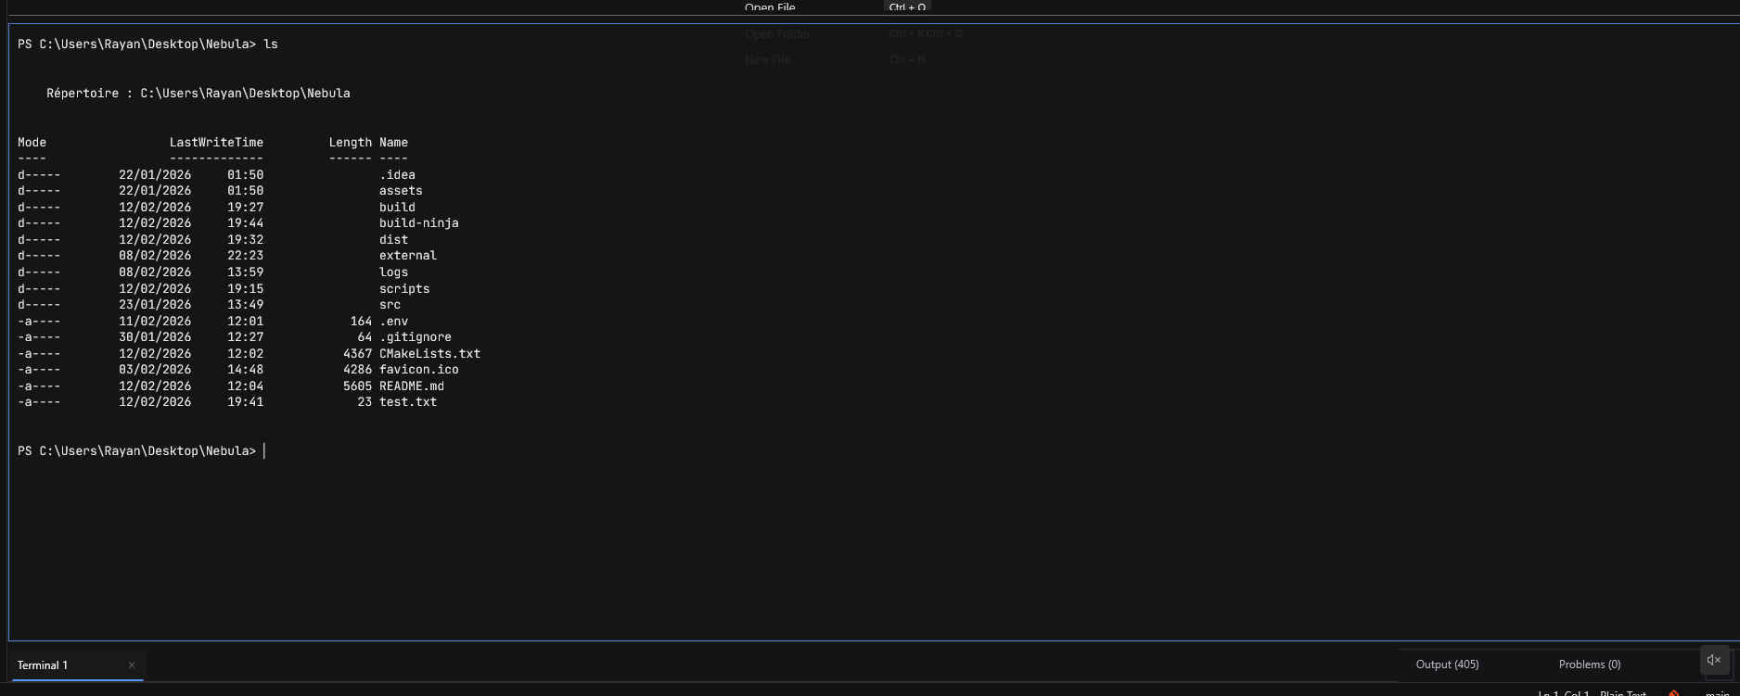1740x696 pixels.
Task: Open the Problems (0) panel tab
Action: click(x=1590, y=664)
